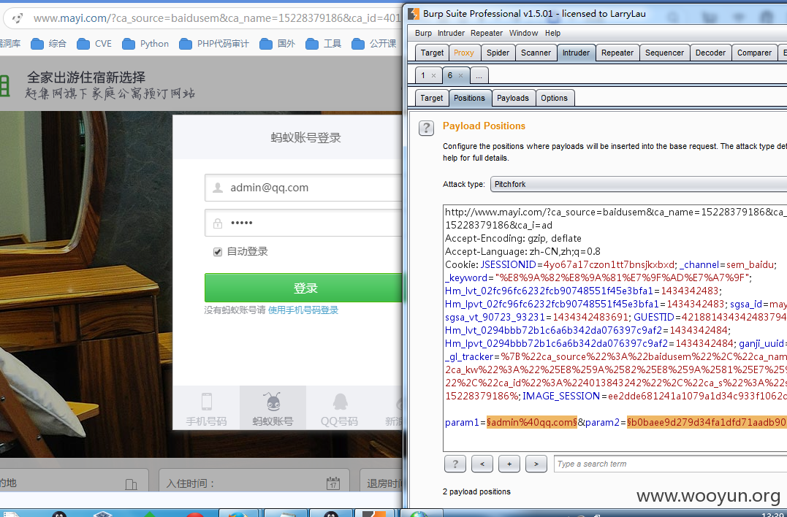
Task: Click the browser address bar URL
Action: pos(217,18)
